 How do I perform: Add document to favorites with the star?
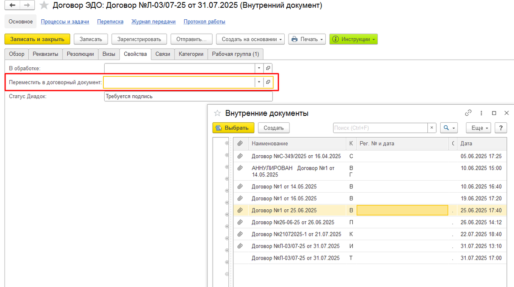pyautogui.click(x=44, y=5)
